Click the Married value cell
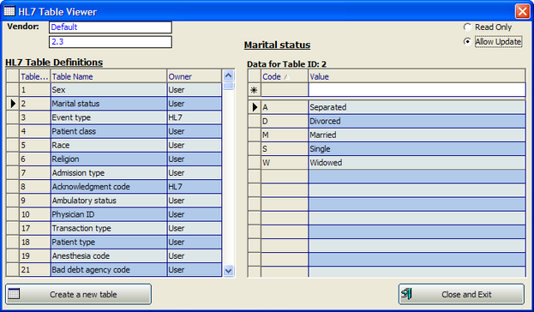Screen dimensions: 534x312 tap(417, 135)
